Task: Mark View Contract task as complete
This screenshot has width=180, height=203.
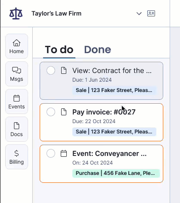Action: [51, 70]
